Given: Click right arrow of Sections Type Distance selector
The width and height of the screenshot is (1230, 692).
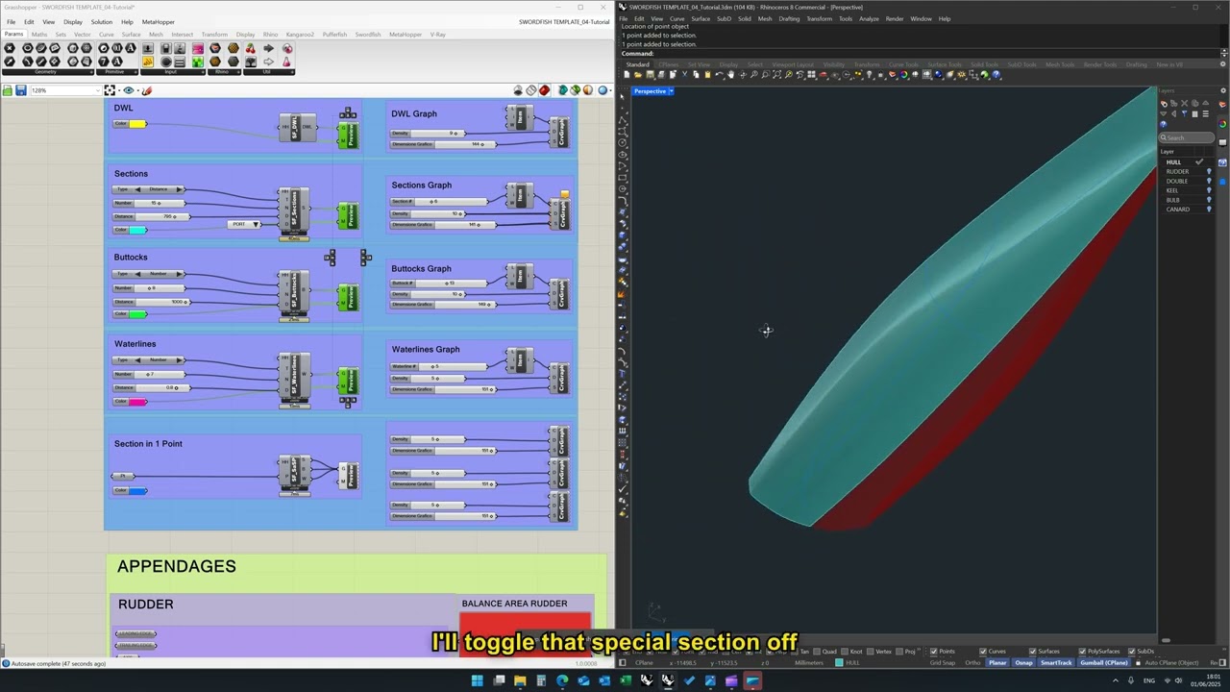Looking at the screenshot, I should coord(179,189).
